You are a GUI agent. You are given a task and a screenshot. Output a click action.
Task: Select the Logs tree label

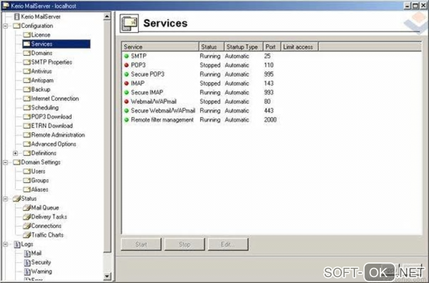click(x=27, y=244)
